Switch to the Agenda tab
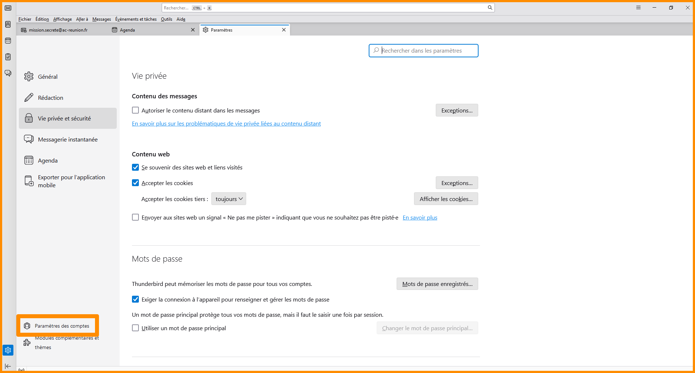The height and width of the screenshot is (373, 695). [152, 30]
